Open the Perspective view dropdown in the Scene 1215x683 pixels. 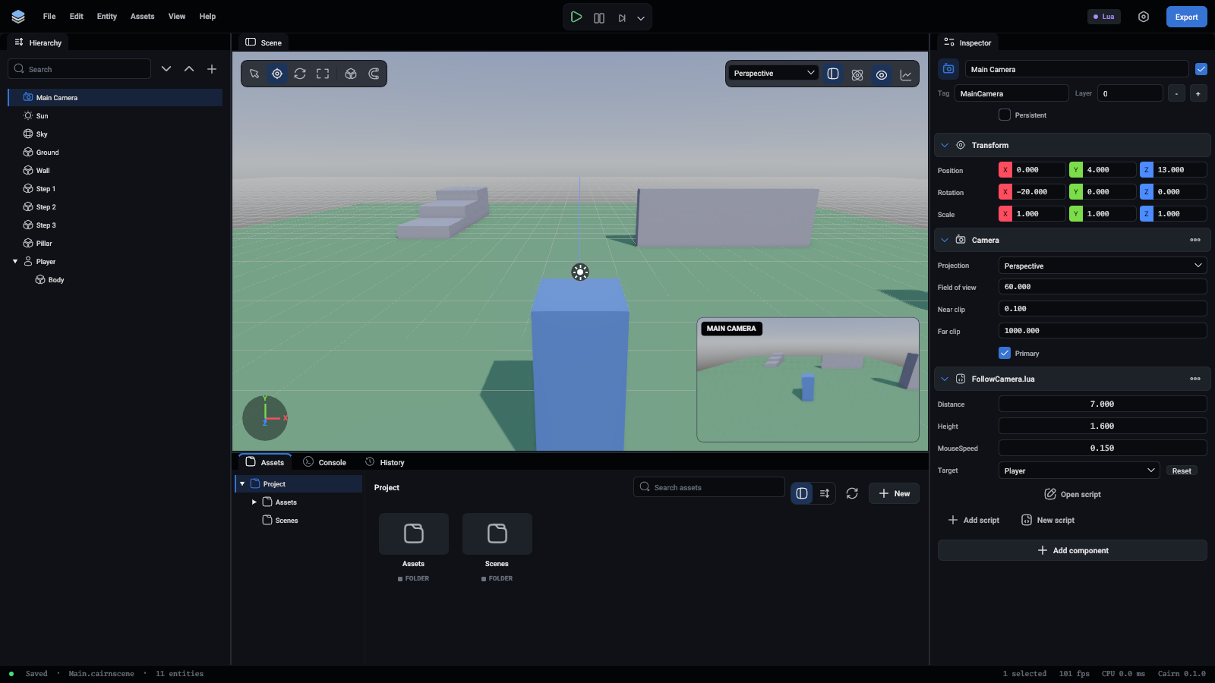(774, 73)
